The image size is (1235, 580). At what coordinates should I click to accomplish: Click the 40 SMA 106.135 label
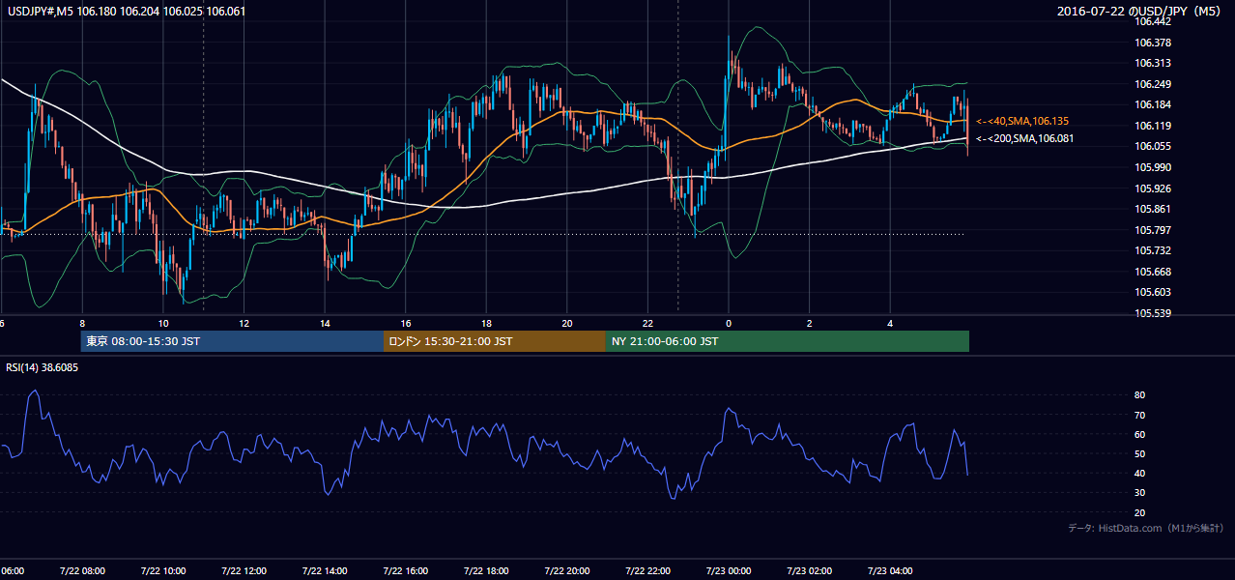[1021, 121]
